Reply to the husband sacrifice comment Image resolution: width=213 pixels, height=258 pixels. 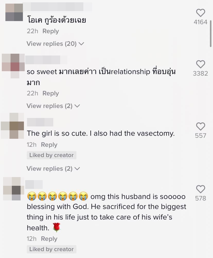pos(49,239)
